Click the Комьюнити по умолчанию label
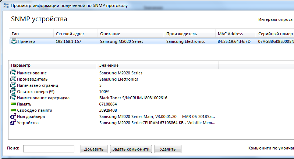The height and width of the screenshot is (159, 294). click(x=271, y=148)
